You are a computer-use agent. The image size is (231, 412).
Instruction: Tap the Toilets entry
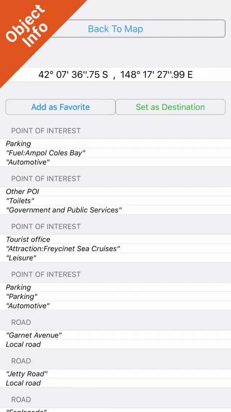[116, 201]
